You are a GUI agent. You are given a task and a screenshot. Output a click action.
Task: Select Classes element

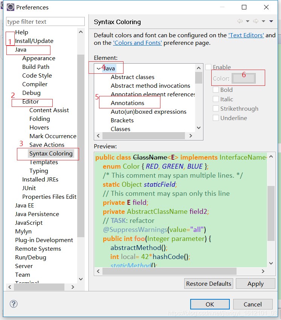[x=121, y=129]
